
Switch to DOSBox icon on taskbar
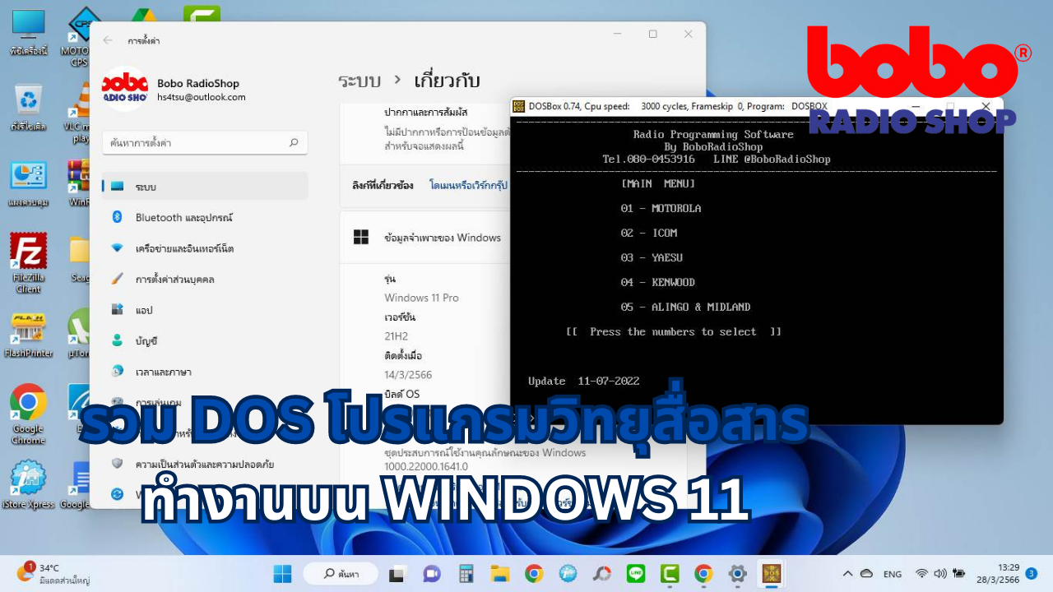[x=772, y=573]
